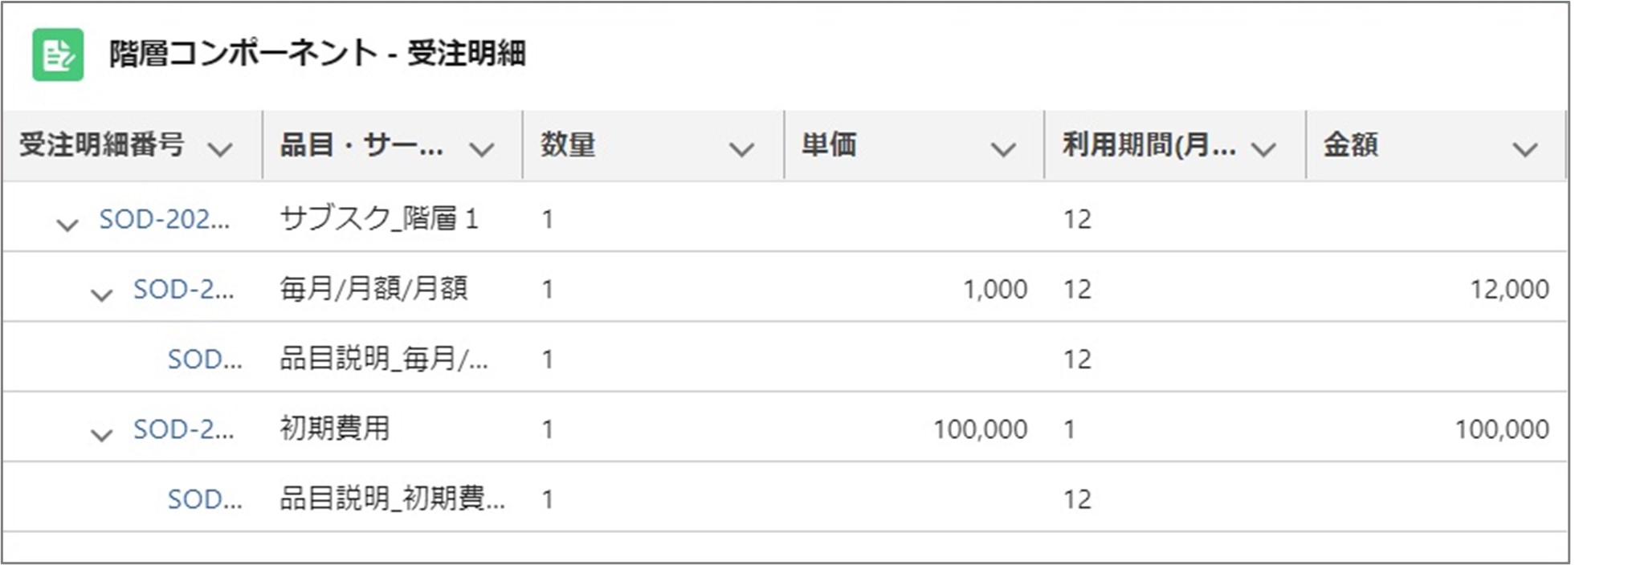The height and width of the screenshot is (569, 1628).
Task: Open the 金額 column menu chevron
Action: pos(1524,148)
